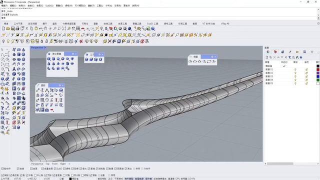
Task: Click the pencil icon in the panel tab strip
Action: point(290,52)
